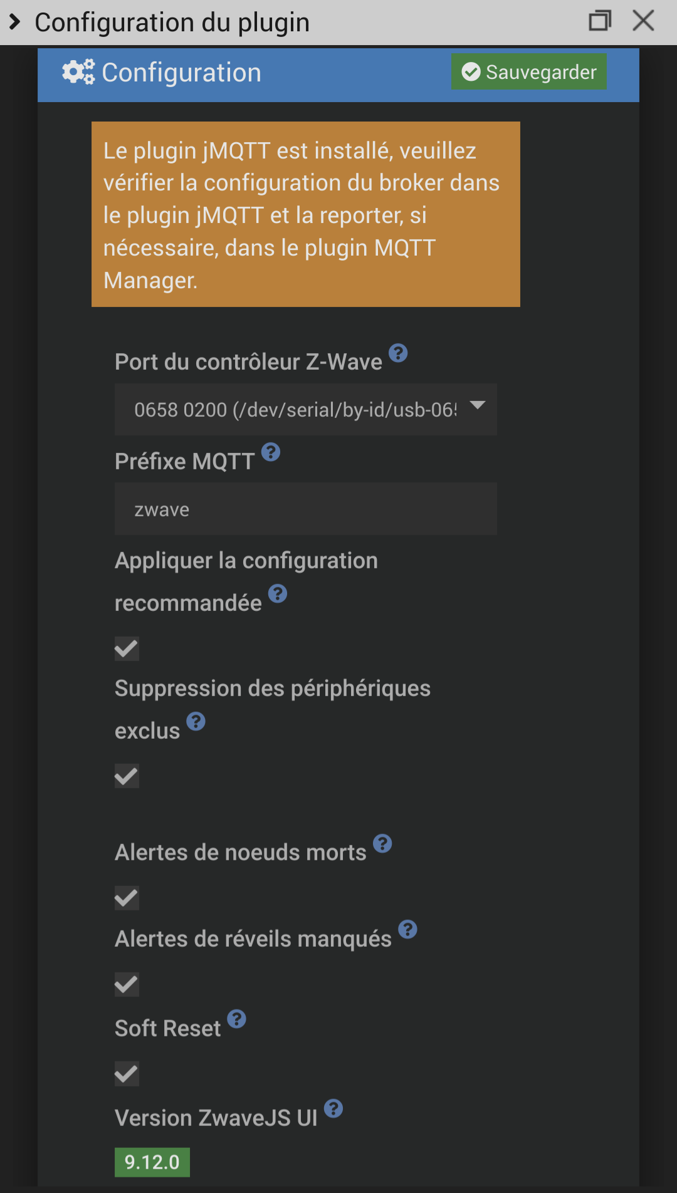This screenshot has width=677, height=1193.
Task: Click help icon for Appliquer la configuration recommandée
Action: point(278,593)
